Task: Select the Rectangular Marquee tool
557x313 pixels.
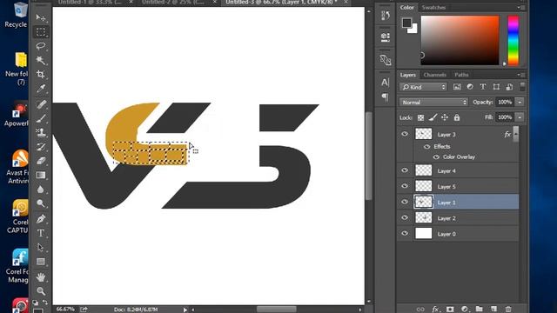Action: pos(41,32)
